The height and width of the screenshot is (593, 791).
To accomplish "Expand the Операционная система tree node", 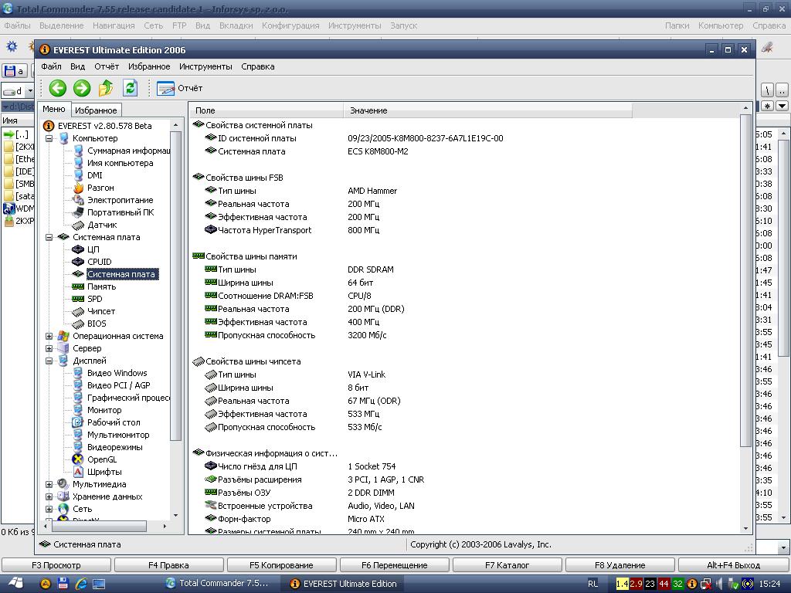I will (49, 336).
